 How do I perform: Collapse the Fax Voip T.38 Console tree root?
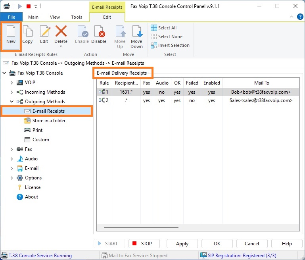(4, 73)
